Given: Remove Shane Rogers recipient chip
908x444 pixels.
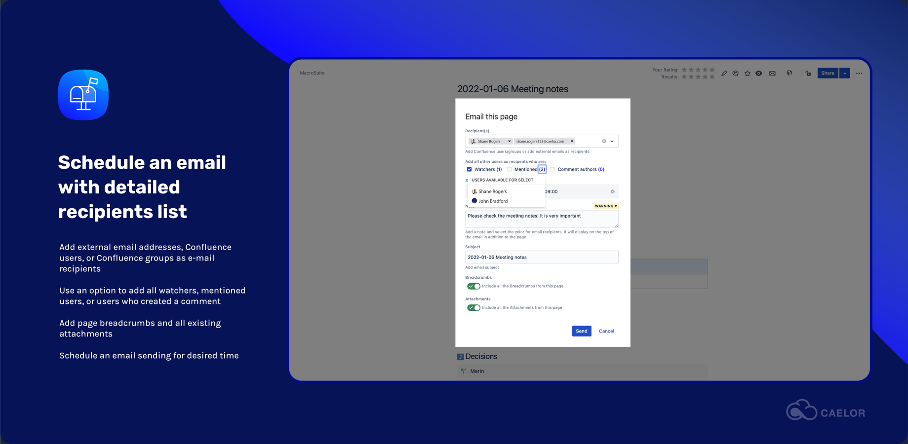Looking at the screenshot, I should point(510,141).
